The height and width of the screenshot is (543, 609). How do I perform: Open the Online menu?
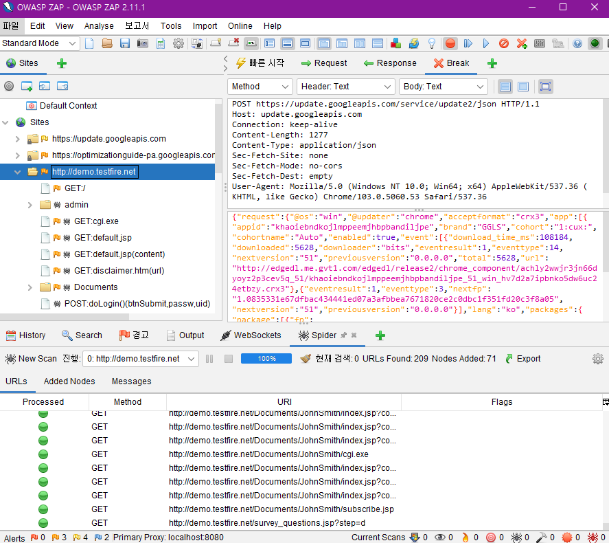click(x=240, y=26)
